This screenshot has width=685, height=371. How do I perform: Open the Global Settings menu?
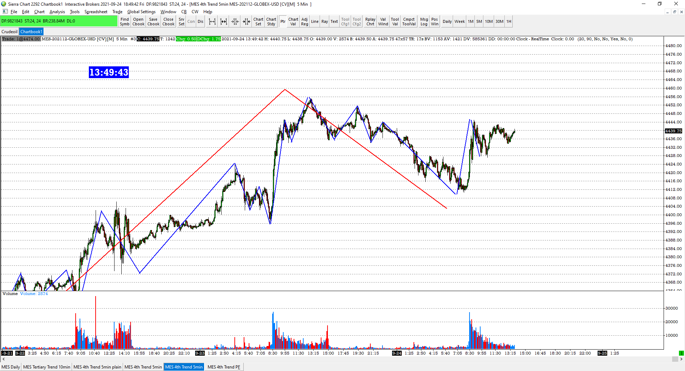[x=142, y=12]
